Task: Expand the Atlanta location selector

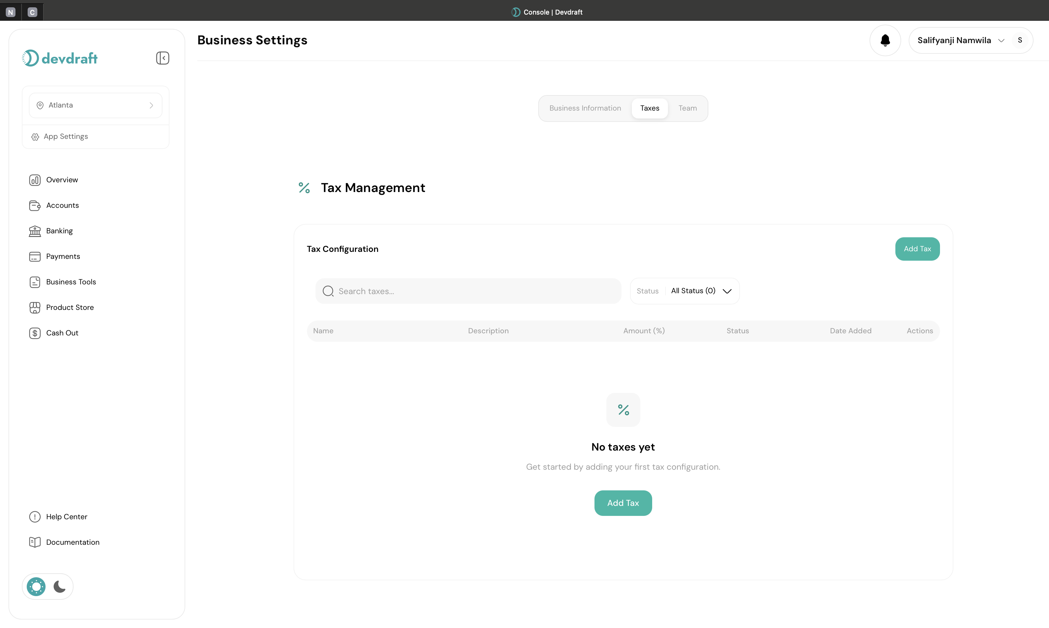Action: click(96, 105)
